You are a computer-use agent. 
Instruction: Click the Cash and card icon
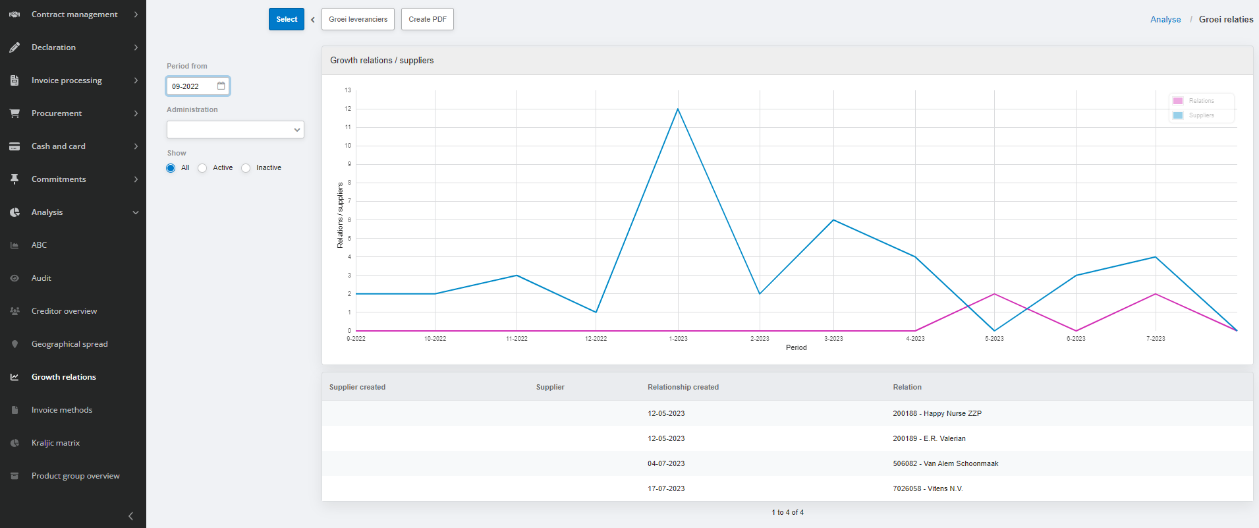(x=14, y=146)
